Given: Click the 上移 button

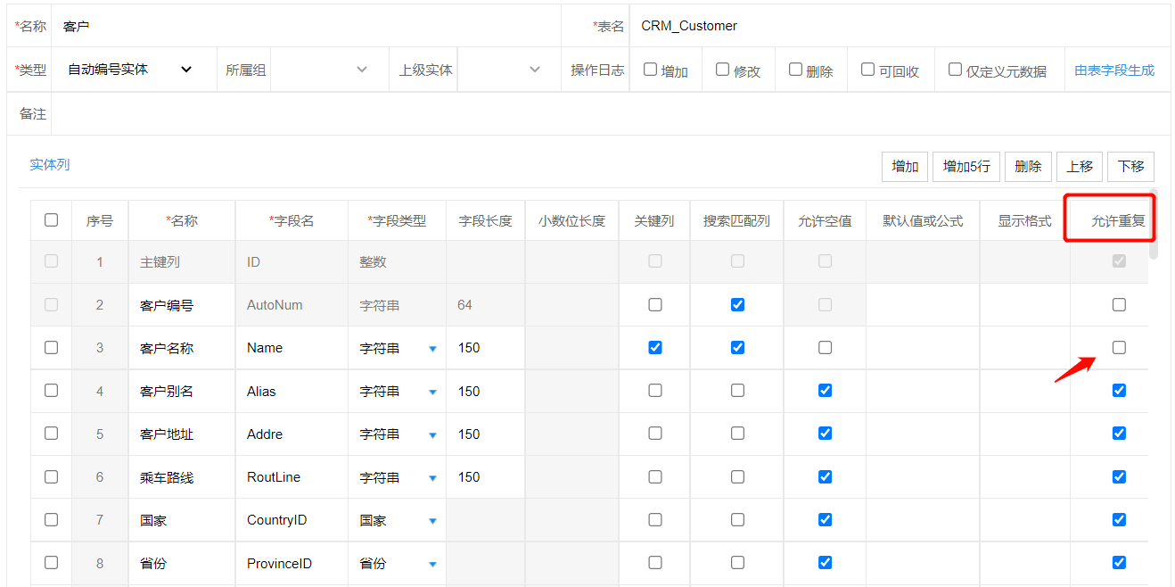Looking at the screenshot, I should [1080, 166].
